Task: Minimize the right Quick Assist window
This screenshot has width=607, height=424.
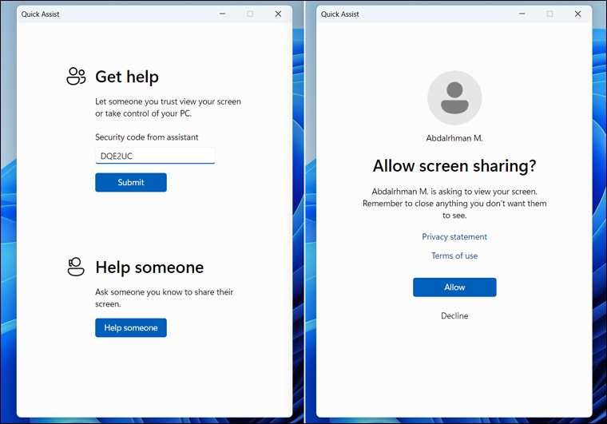Action: [522, 14]
